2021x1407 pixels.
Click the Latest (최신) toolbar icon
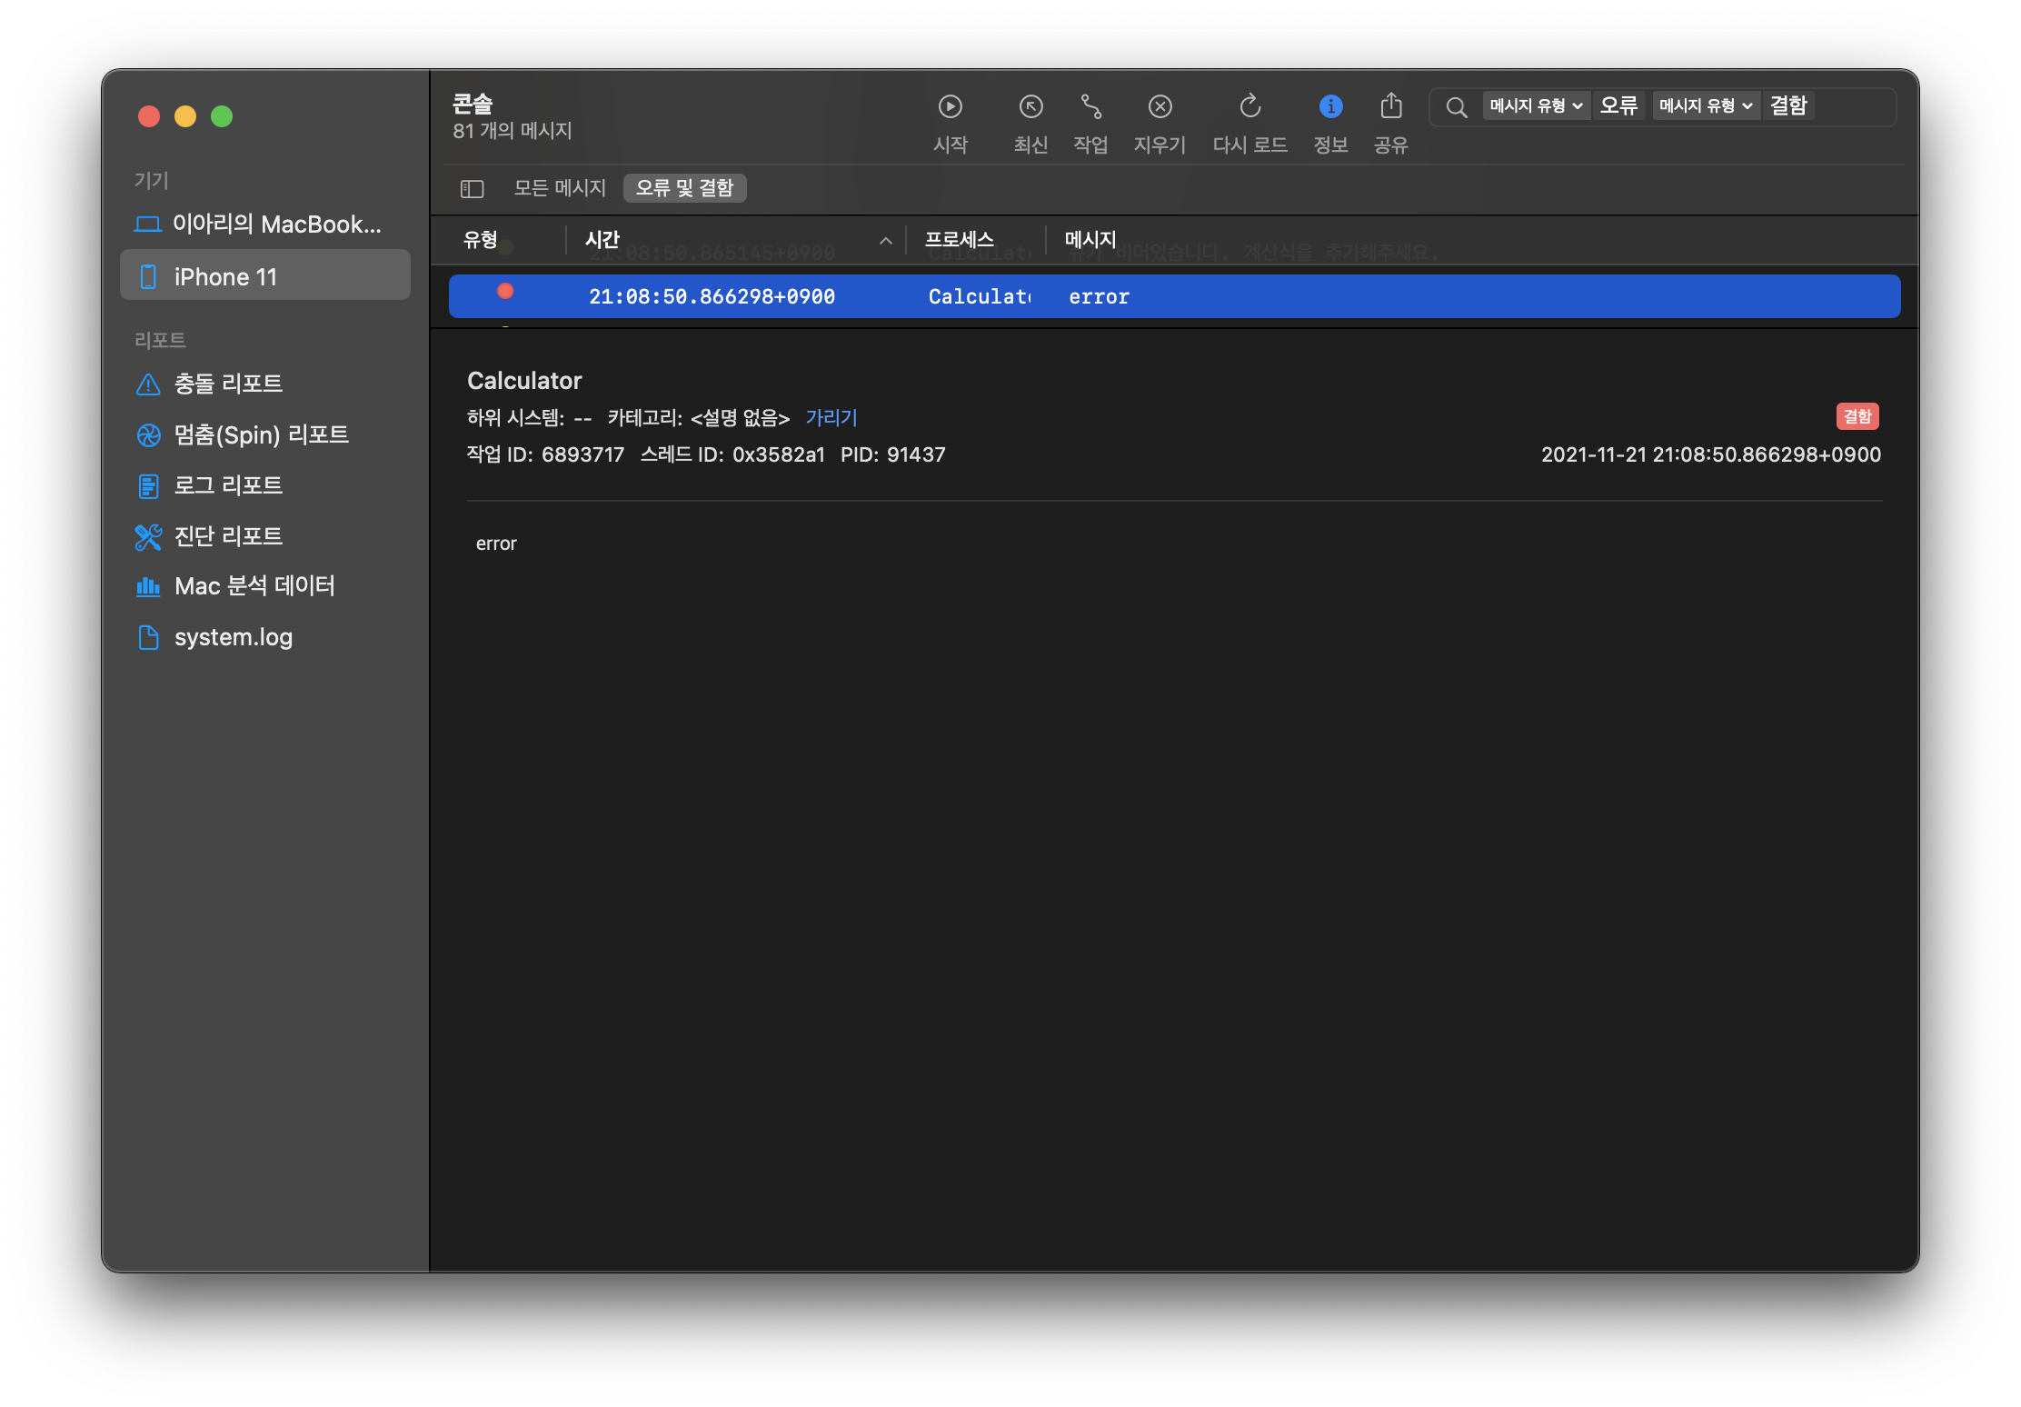[x=1030, y=107]
